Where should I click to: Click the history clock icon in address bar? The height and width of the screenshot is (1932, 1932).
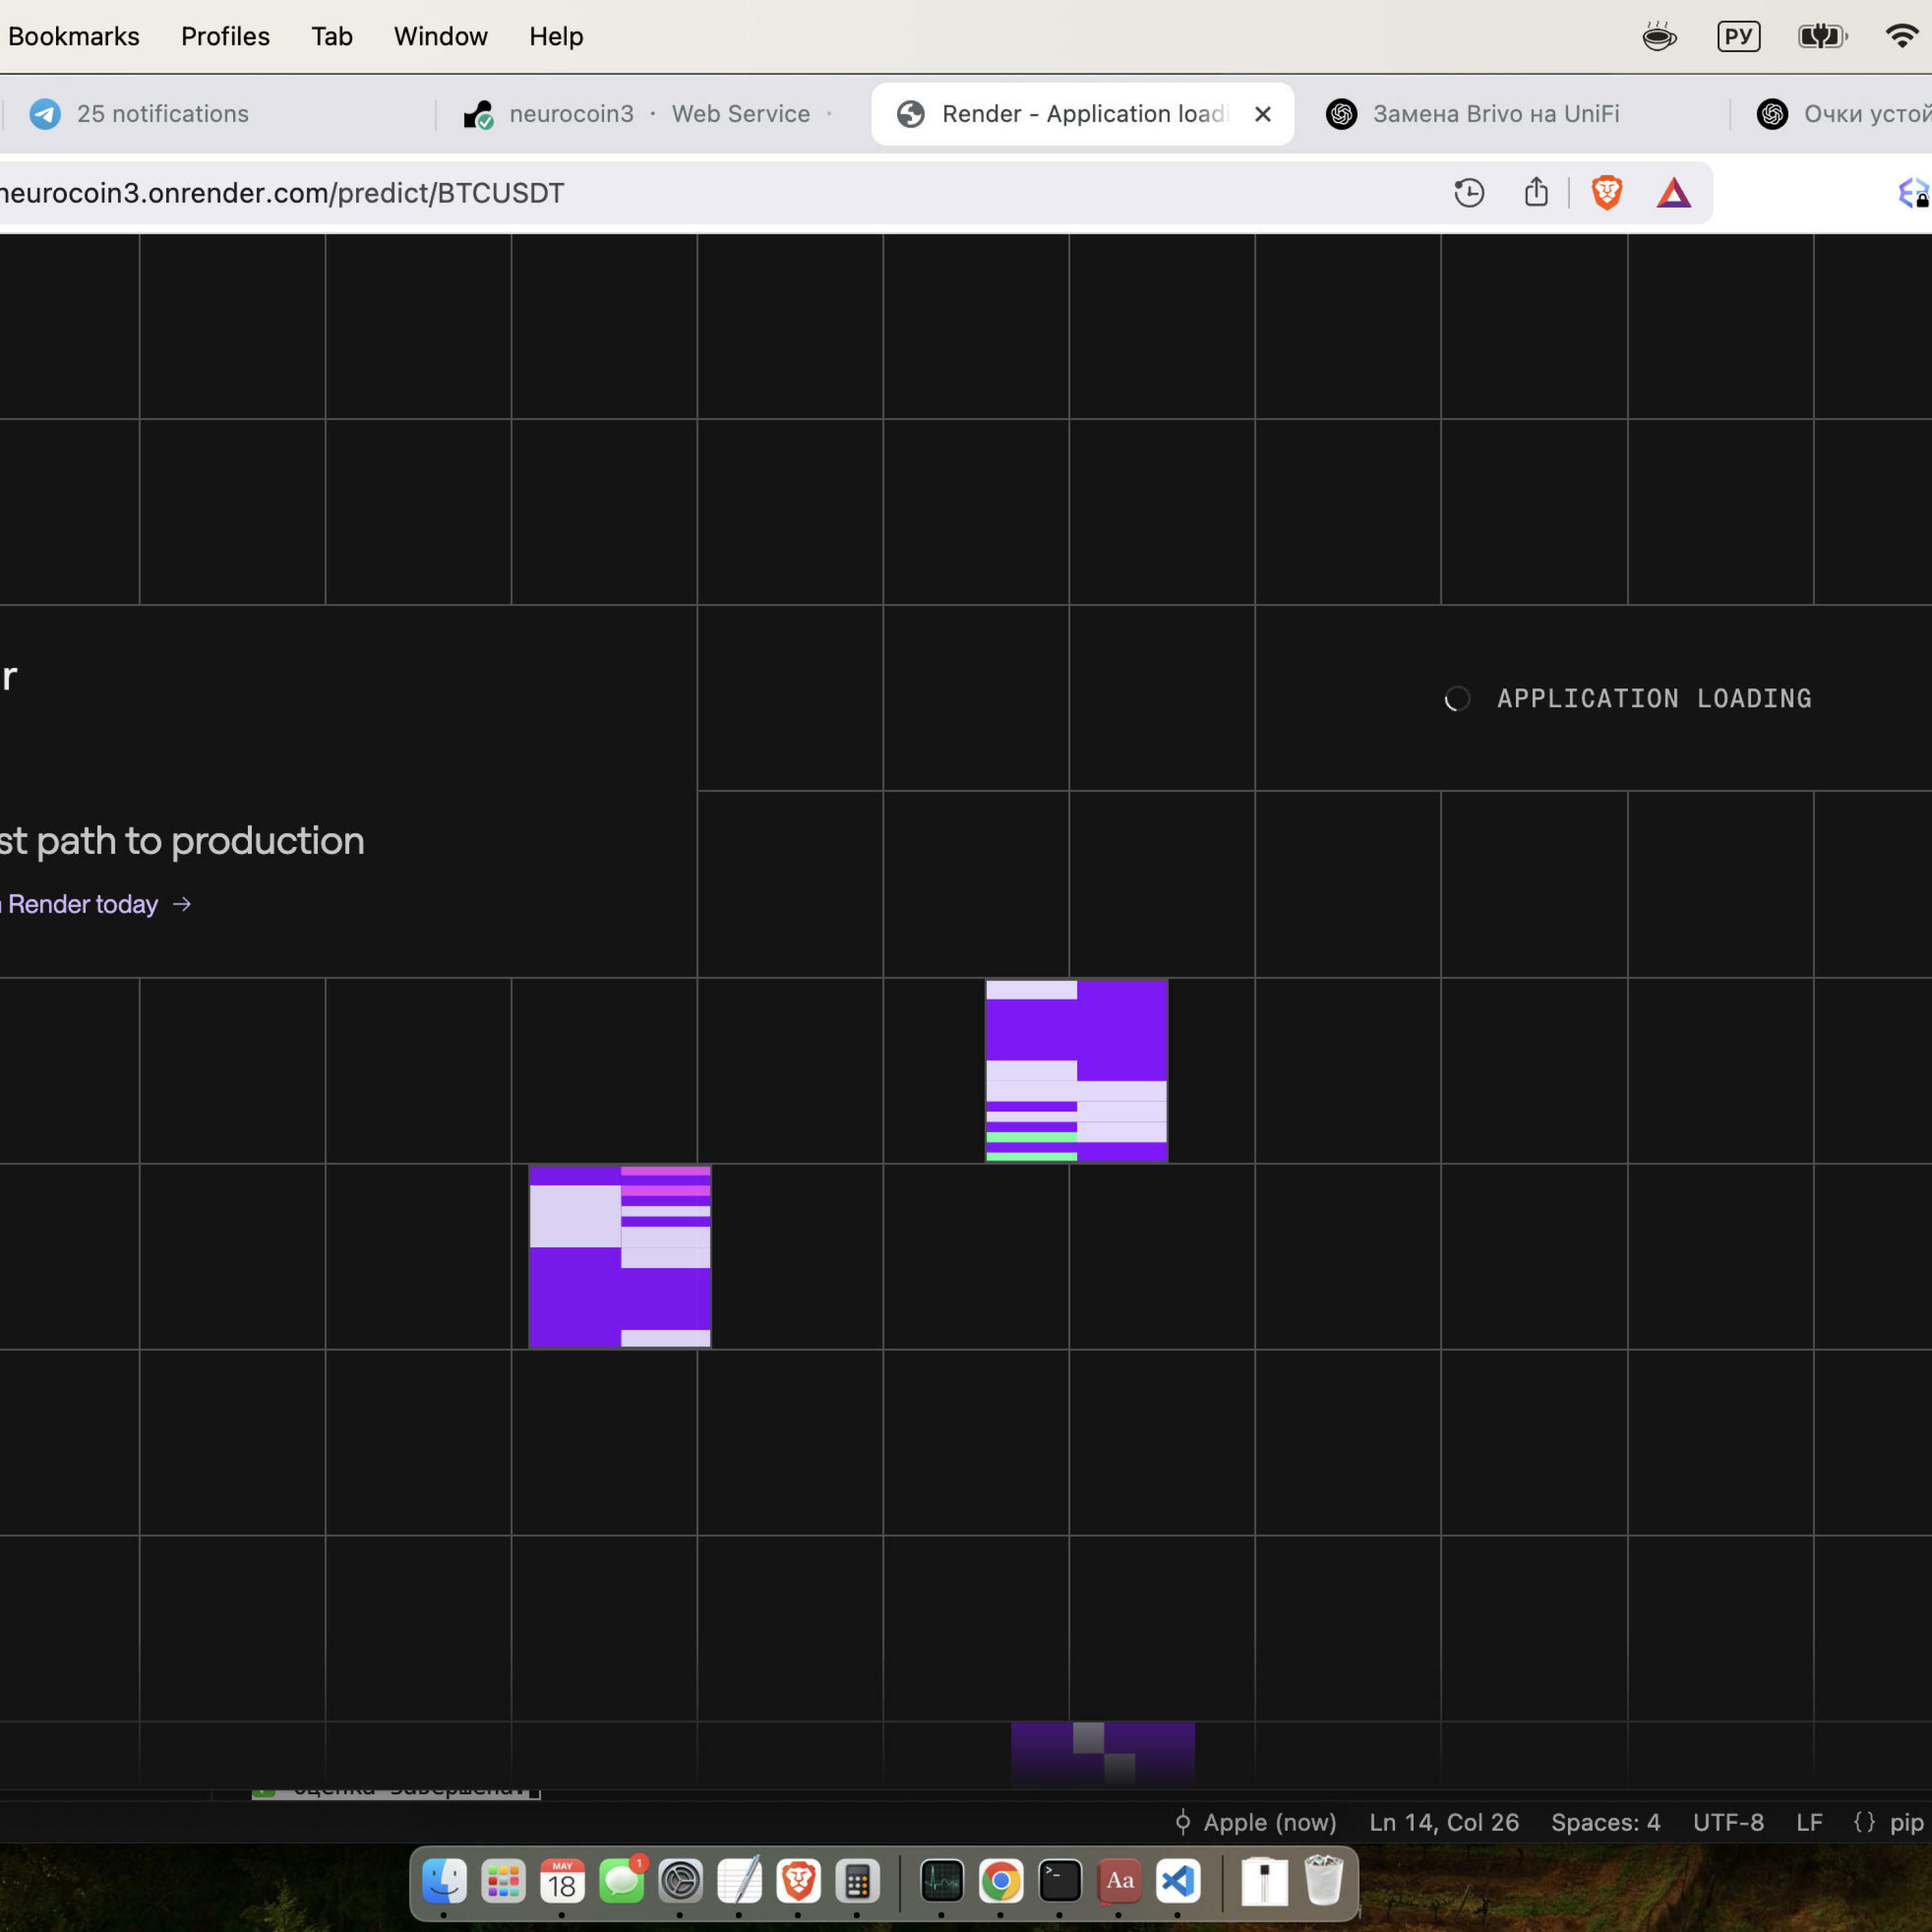coord(1468,192)
